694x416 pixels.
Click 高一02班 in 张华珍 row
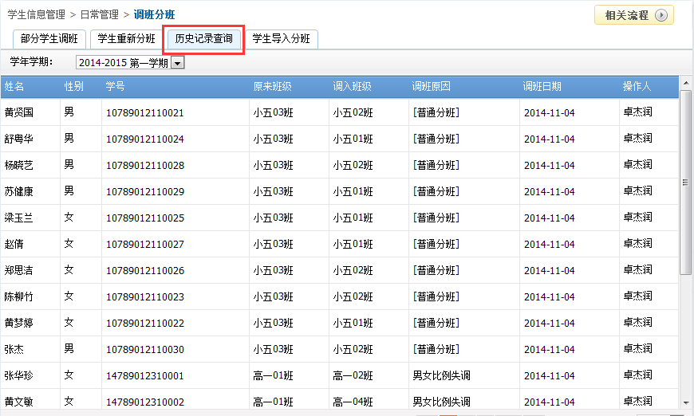[353, 376]
